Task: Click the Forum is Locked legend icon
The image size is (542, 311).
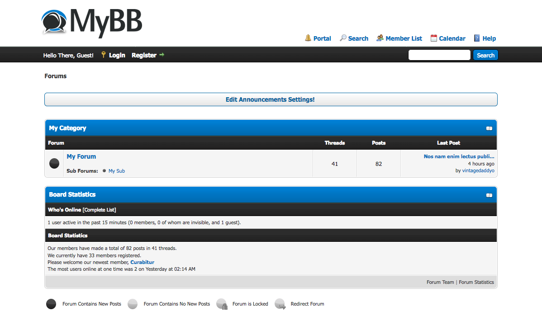Action: [x=222, y=304]
